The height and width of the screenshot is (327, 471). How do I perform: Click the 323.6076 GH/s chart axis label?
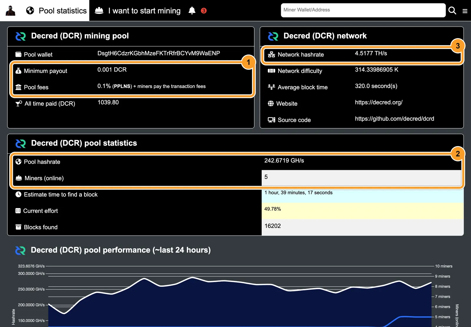point(31,266)
